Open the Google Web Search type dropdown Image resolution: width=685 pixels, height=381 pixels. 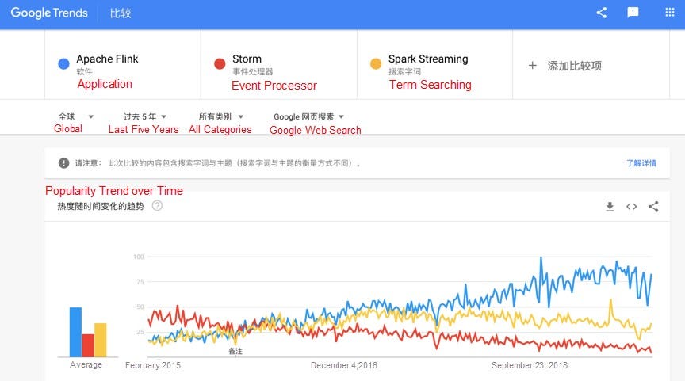[x=308, y=116]
